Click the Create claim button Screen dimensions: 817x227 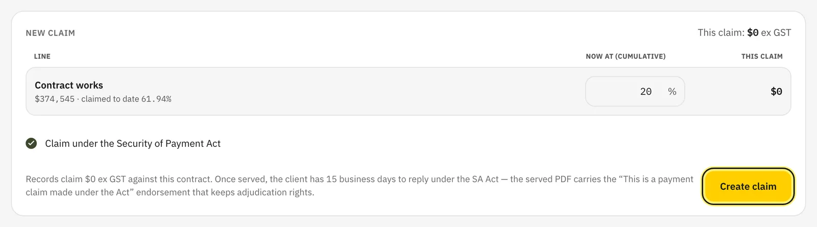pos(748,186)
